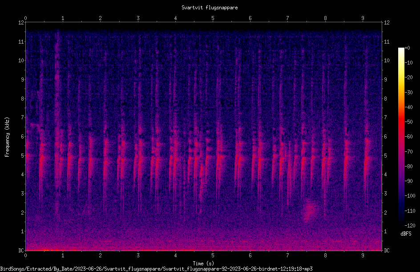
Task: Click the '-70' color scale label
Action: tap(408, 152)
